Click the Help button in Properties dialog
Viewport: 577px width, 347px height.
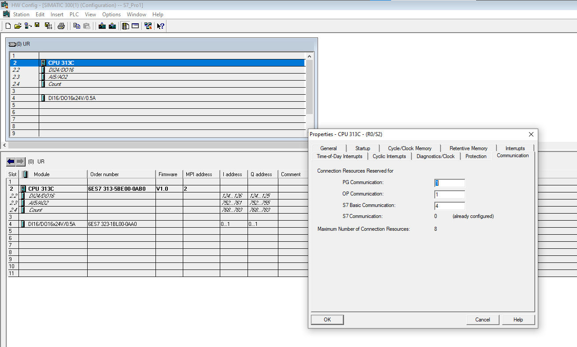coord(518,320)
